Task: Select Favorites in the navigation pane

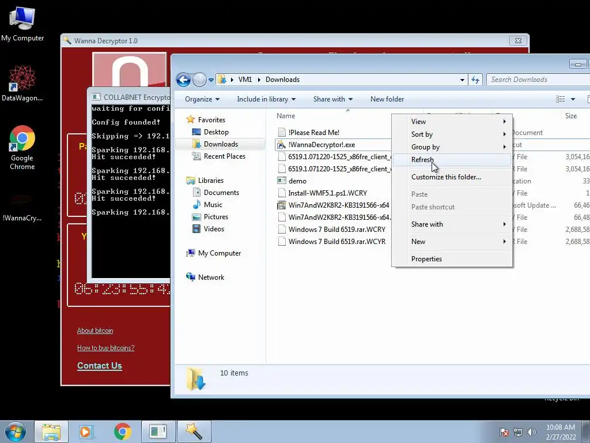Action: coord(211,120)
